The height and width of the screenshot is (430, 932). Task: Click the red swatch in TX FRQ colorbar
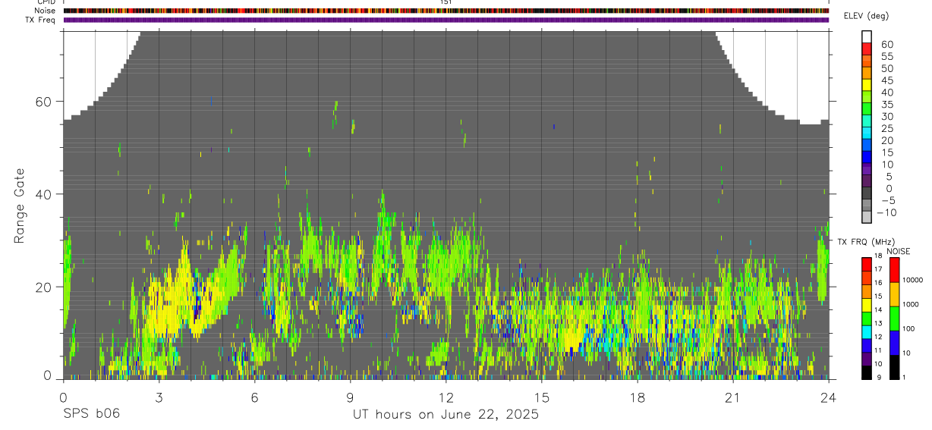[x=867, y=264]
